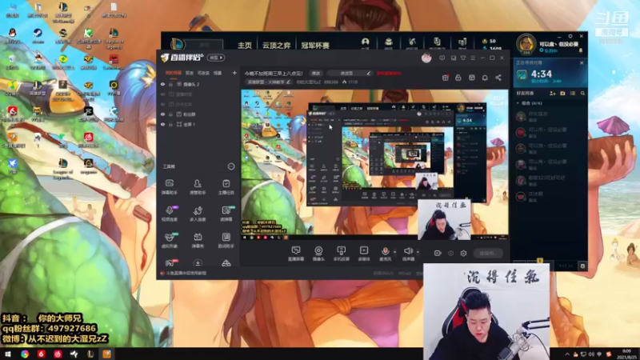640x360 pixels.
Task: Open the 歌词助手 tool icon
Action: [x=226, y=240]
